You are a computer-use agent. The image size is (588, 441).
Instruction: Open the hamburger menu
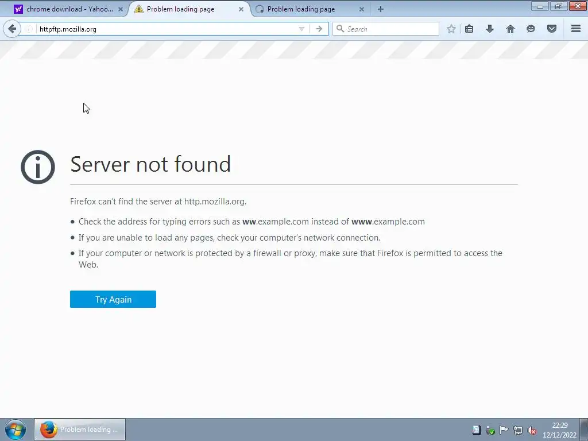[576, 29]
